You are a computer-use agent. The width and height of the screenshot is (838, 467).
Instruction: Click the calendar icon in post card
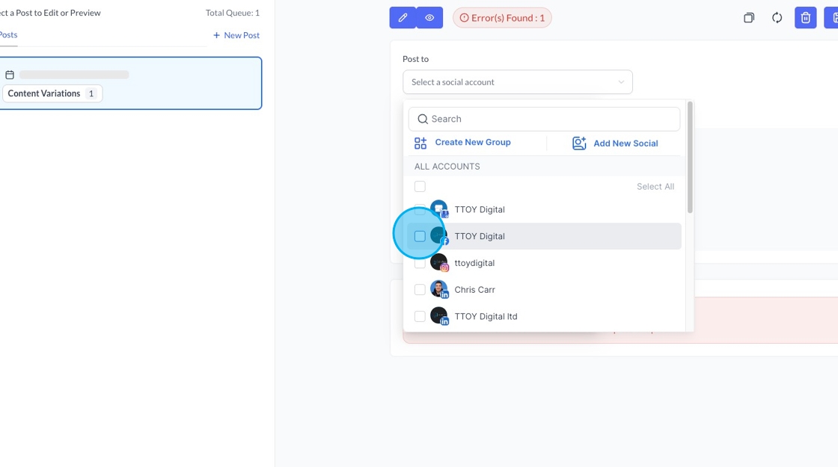[10, 75]
